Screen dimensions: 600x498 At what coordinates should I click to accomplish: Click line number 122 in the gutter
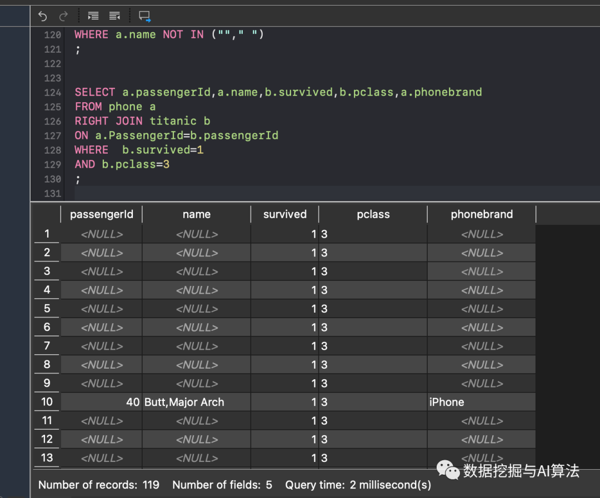click(x=52, y=64)
